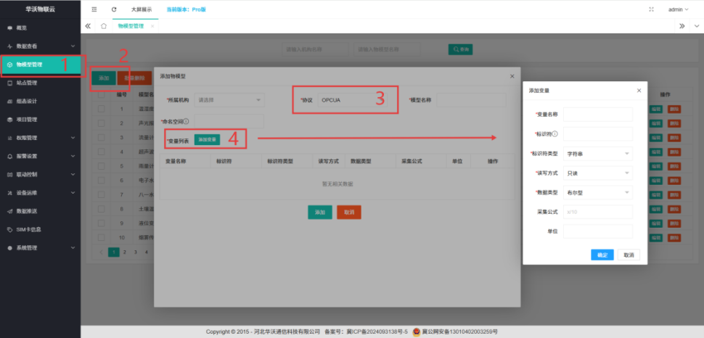Open the 标识符类型 dropdown showing 字符串
Viewport: 704px width, 338px height.
coord(598,154)
